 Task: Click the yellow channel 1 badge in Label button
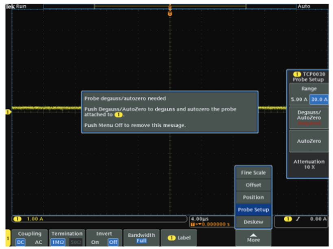pyautogui.click(x=172, y=238)
